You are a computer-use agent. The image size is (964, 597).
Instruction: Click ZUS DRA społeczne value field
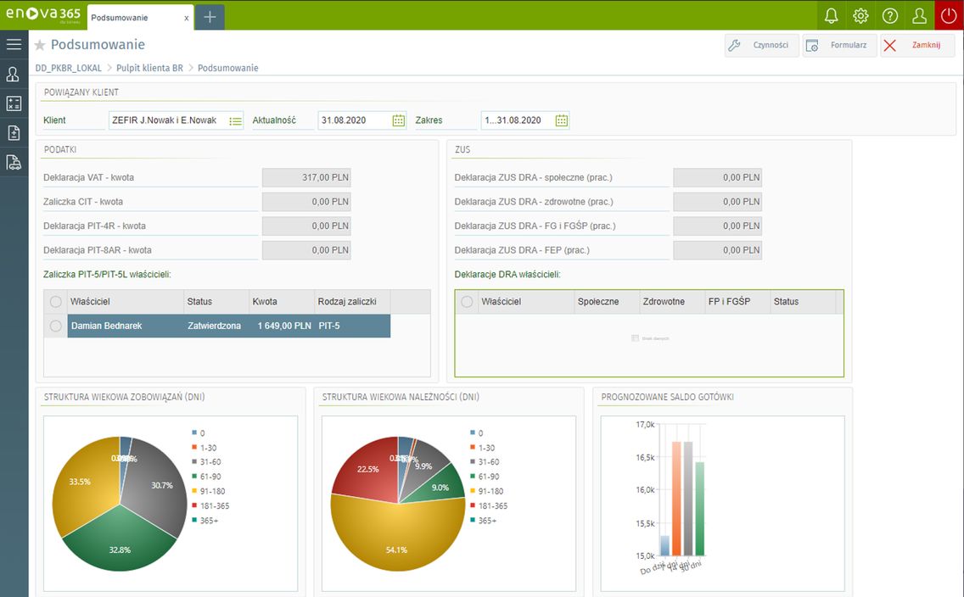717,177
